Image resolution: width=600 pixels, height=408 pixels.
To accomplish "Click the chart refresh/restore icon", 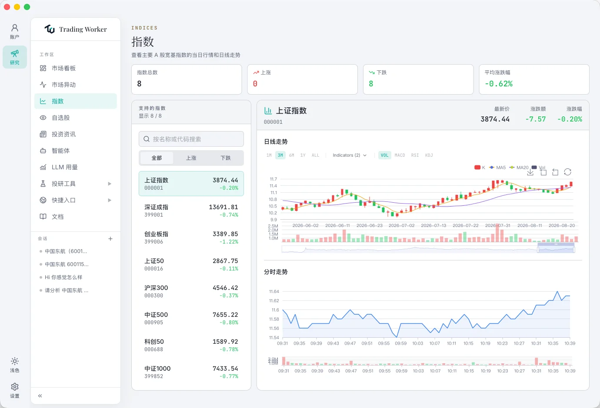I will pos(568,172).
